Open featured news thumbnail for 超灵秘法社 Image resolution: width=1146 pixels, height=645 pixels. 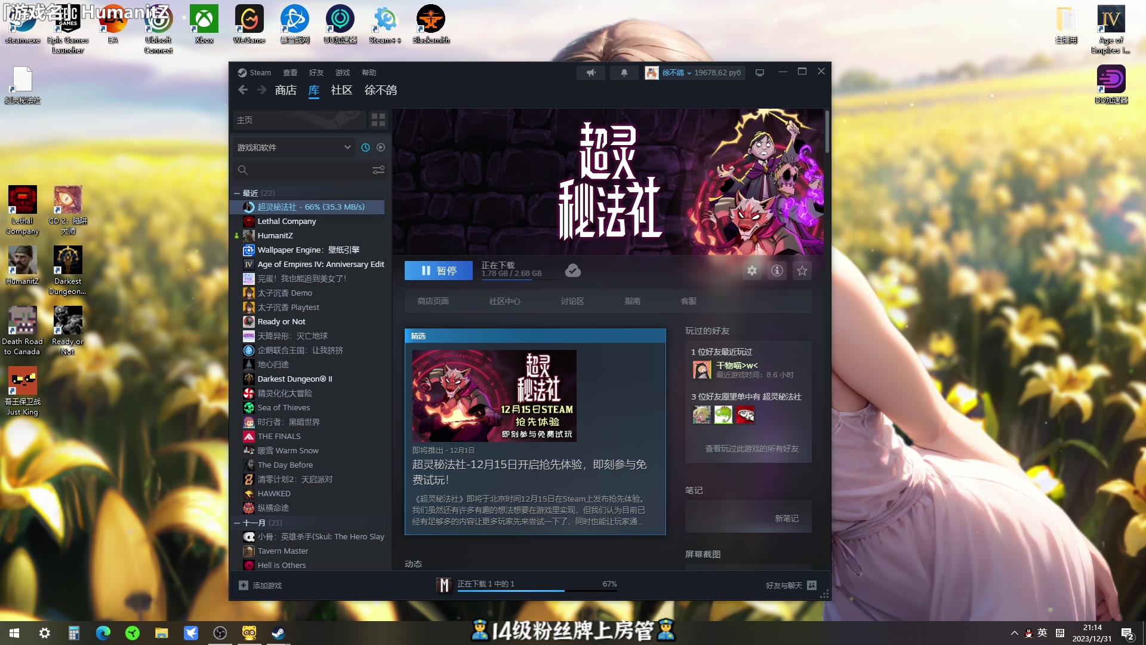[494, 396]
